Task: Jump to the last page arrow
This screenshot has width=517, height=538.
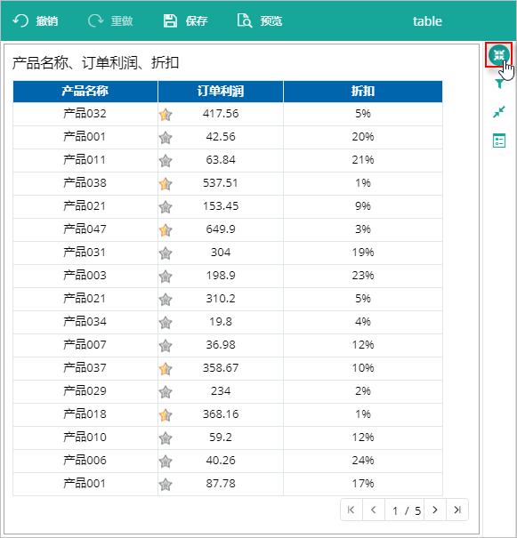Action: tap(457, 510)
